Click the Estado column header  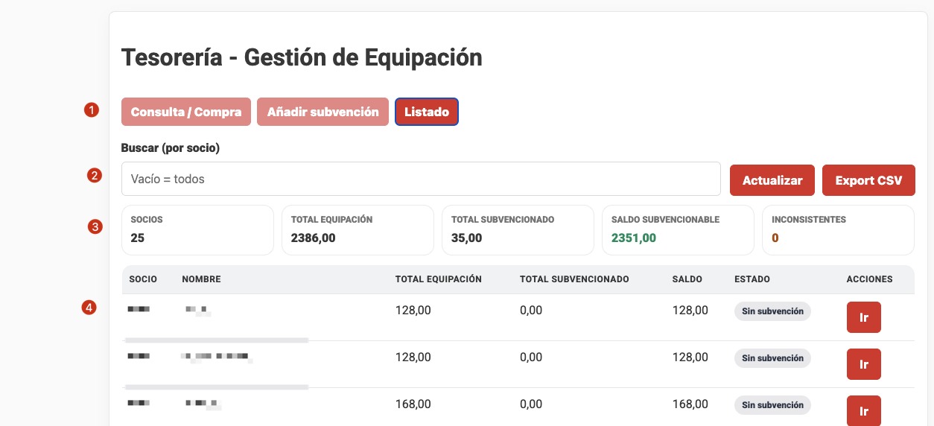pyautogui.click(x=752, y=279)
